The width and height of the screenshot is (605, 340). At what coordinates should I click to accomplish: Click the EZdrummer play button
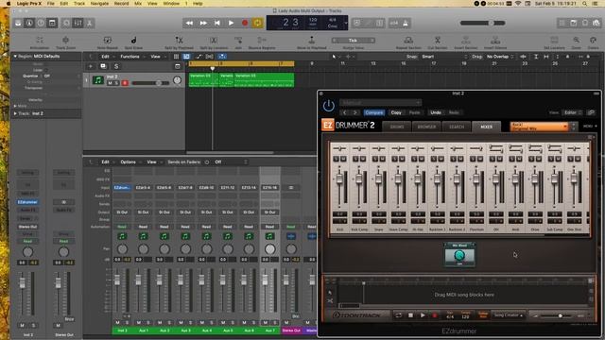click(423, 315)
